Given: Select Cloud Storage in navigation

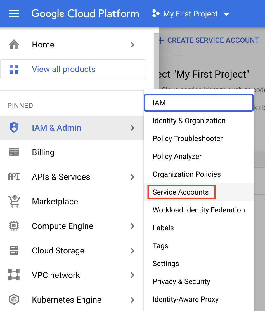Looking at the screenshot, I should 72,251.
